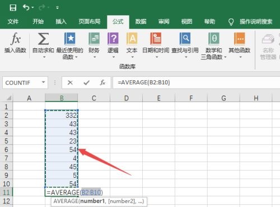
Task: Select row 12 header
Action: [x=6, y=201]
